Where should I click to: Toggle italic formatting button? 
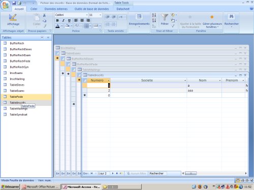(x=63, y=20)
